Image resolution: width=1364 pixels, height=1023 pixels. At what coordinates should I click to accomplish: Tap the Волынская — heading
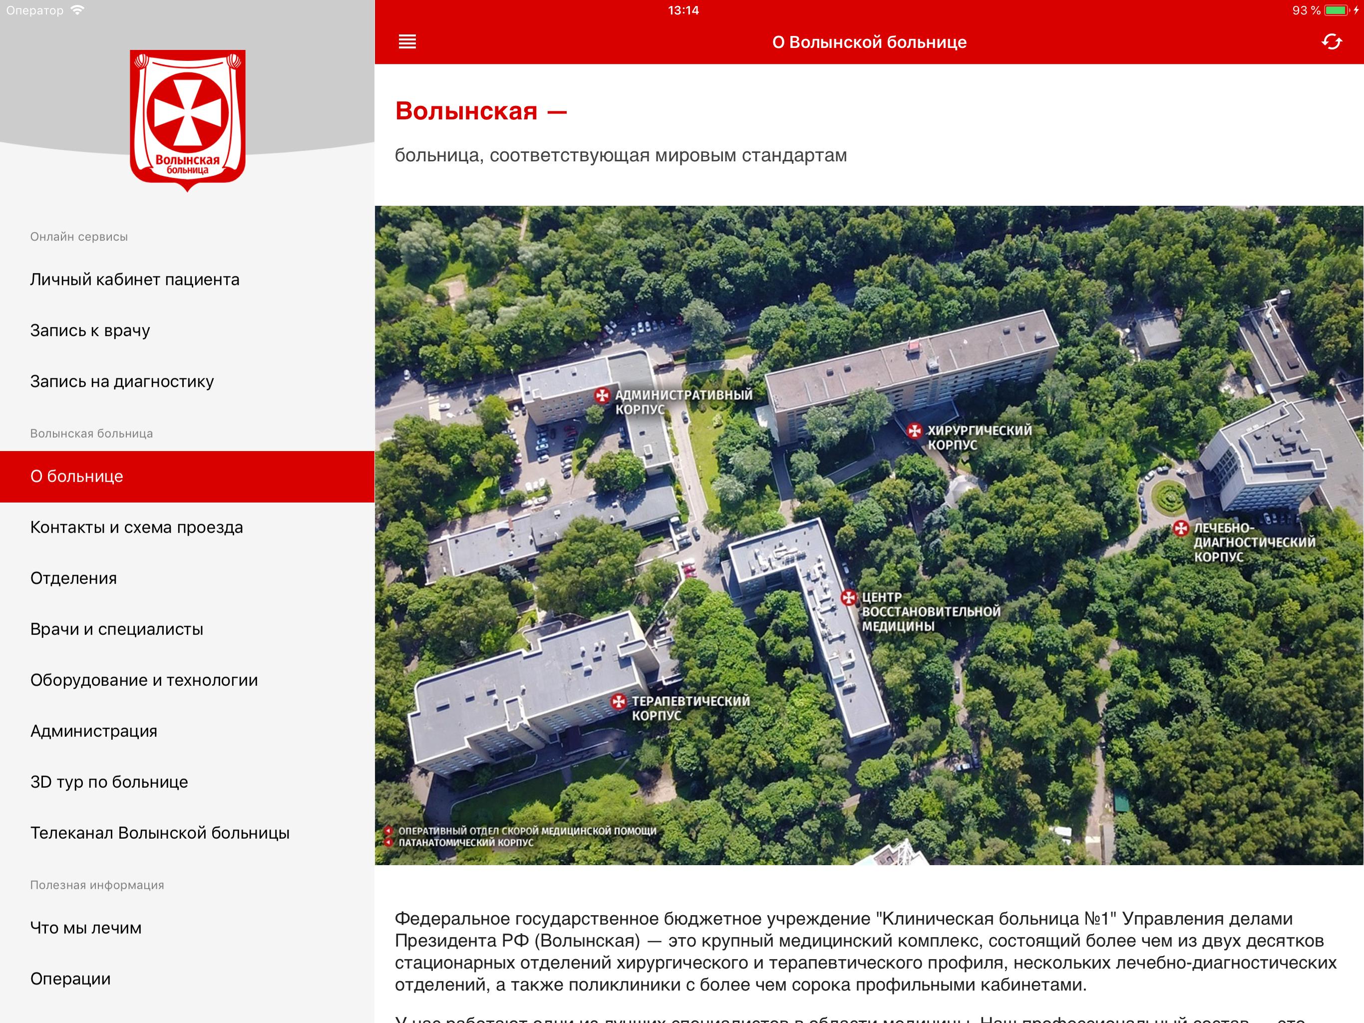[x=481, y=111]
